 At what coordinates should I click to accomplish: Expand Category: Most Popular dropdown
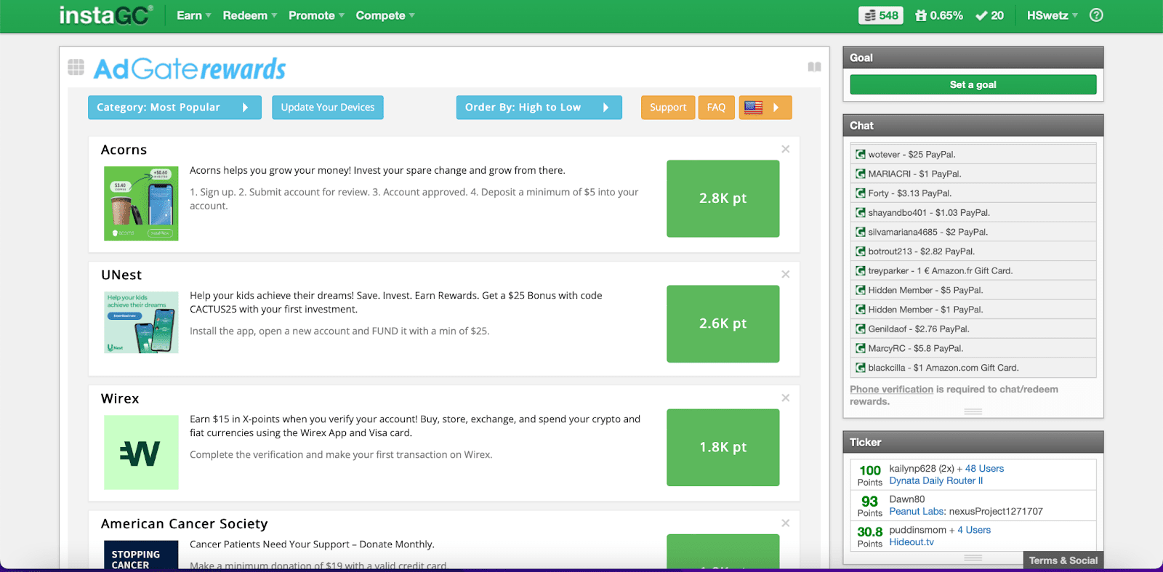174,108
